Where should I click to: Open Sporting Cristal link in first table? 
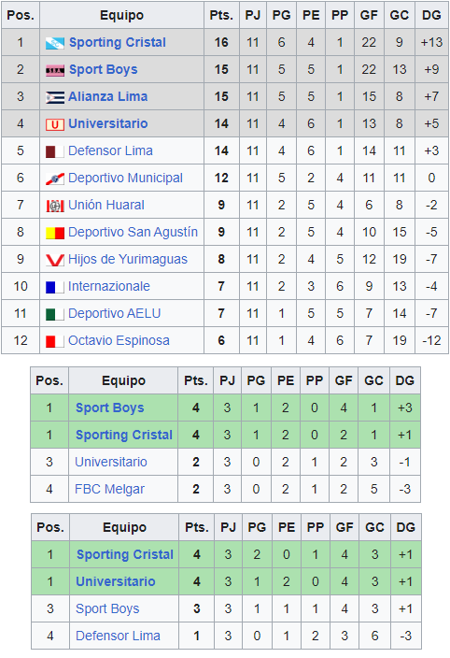118,42
